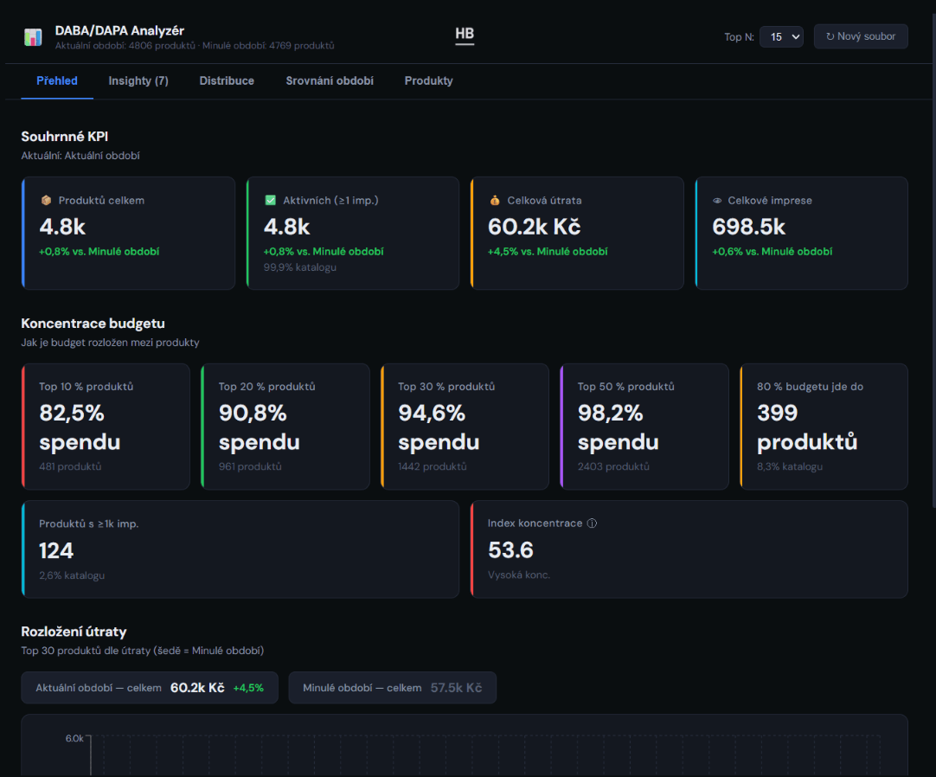Viewport: 936px width, 777px height.
Task: Select the Přehled tab
Action: (57, 80)
